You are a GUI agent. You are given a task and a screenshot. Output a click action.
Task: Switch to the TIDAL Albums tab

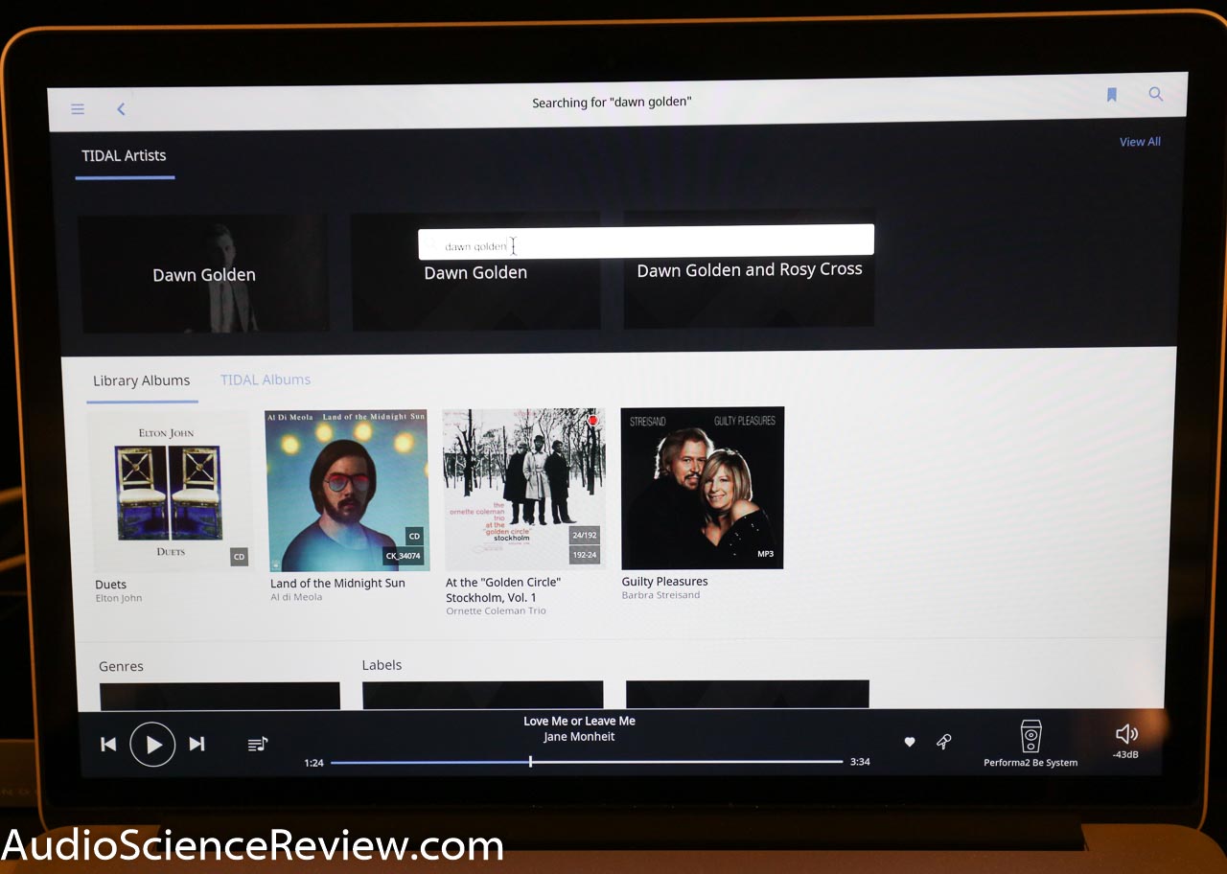[266, 379]
